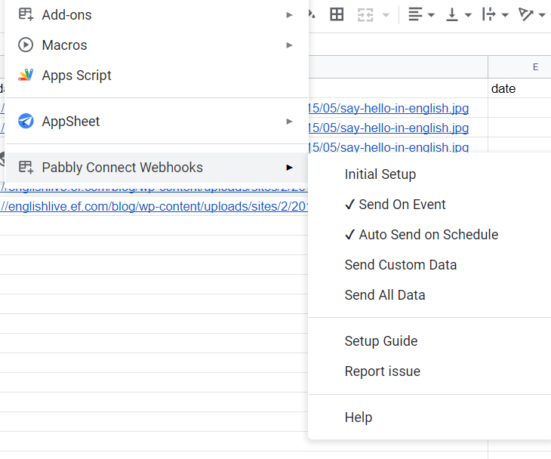This screenshot has height=459, width=551.
Task: Choose Send Custom Data
Action: [429, 265]
